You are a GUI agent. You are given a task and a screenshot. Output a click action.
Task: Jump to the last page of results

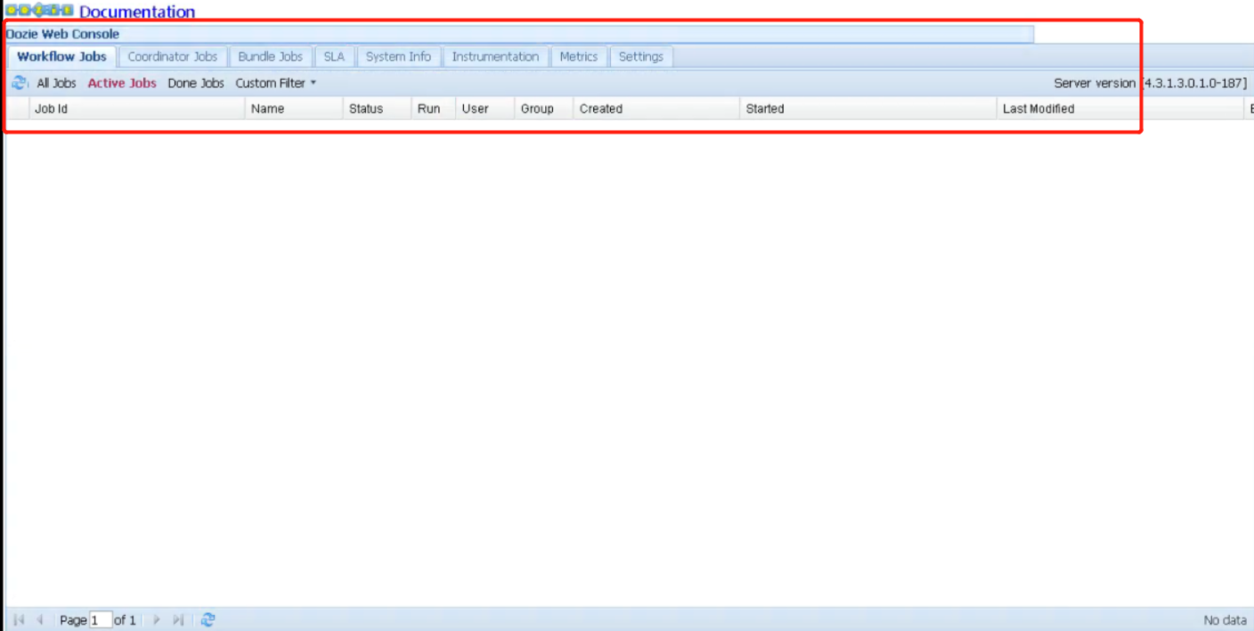click(178, 619)
